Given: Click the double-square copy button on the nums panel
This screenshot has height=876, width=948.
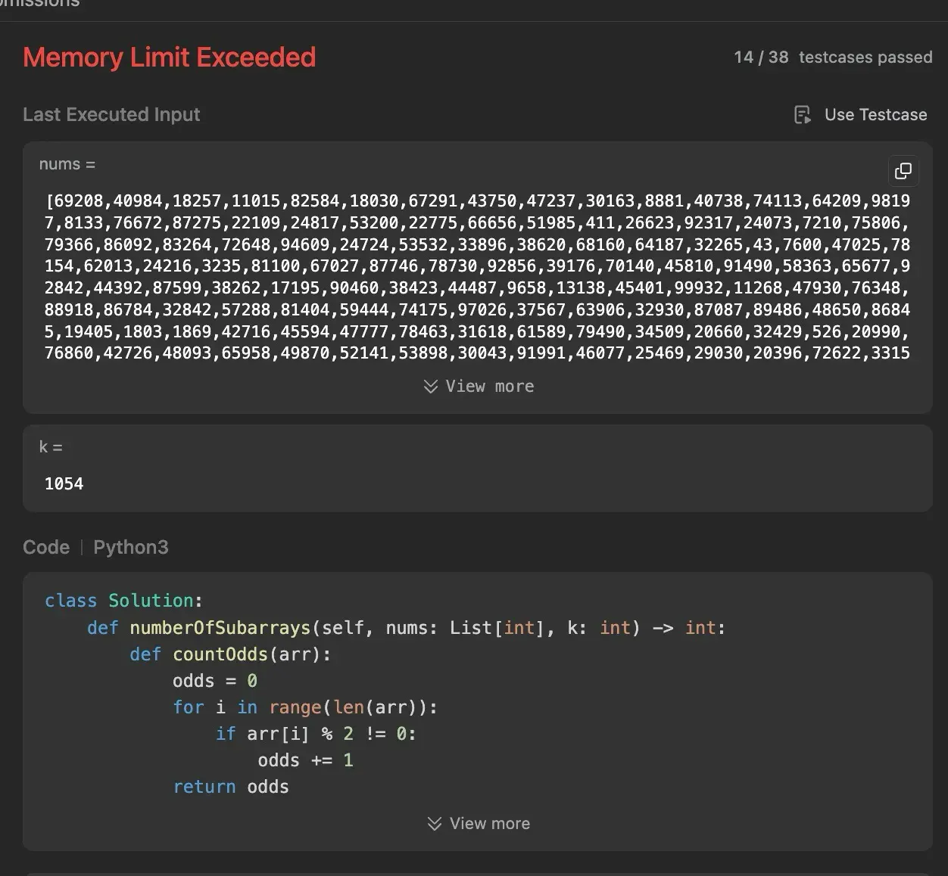Looking at the screenshot, I should pyautogui.click(x=903, y=171).
